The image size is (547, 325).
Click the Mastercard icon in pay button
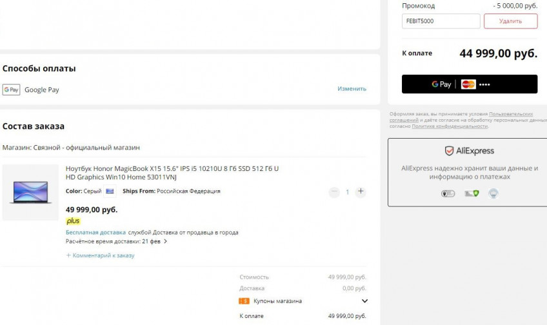point(468,84)
